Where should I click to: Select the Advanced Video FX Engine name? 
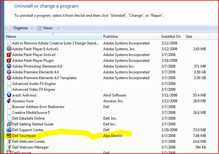click(x=34, y=89)
